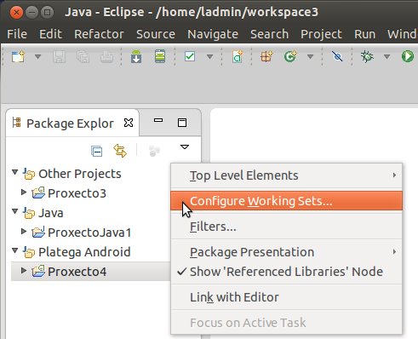Click the Save toolbar icon

[59, 56]
